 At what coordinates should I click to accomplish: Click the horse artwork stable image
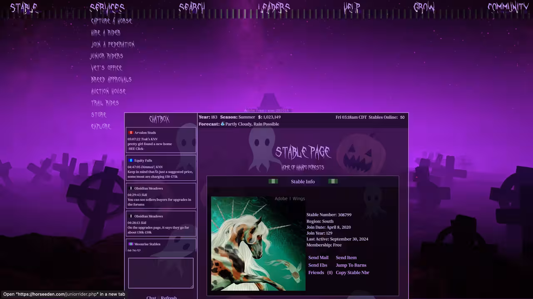(258, 243)
